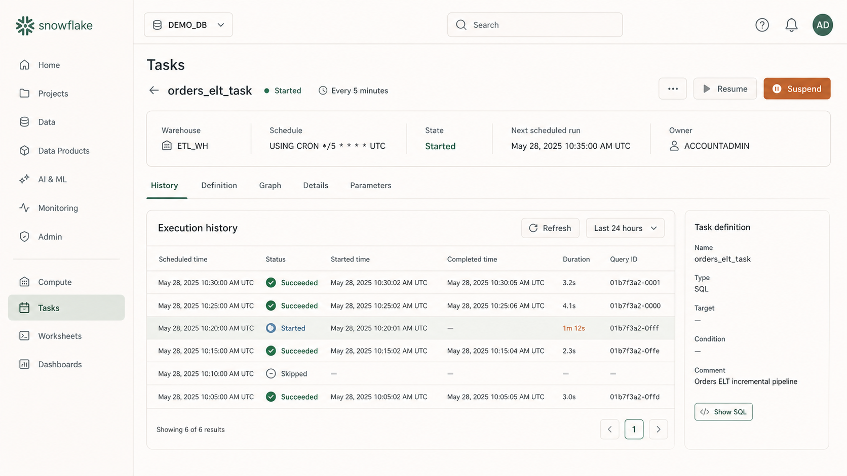Open the Home page icon

[x=24, y=65]
